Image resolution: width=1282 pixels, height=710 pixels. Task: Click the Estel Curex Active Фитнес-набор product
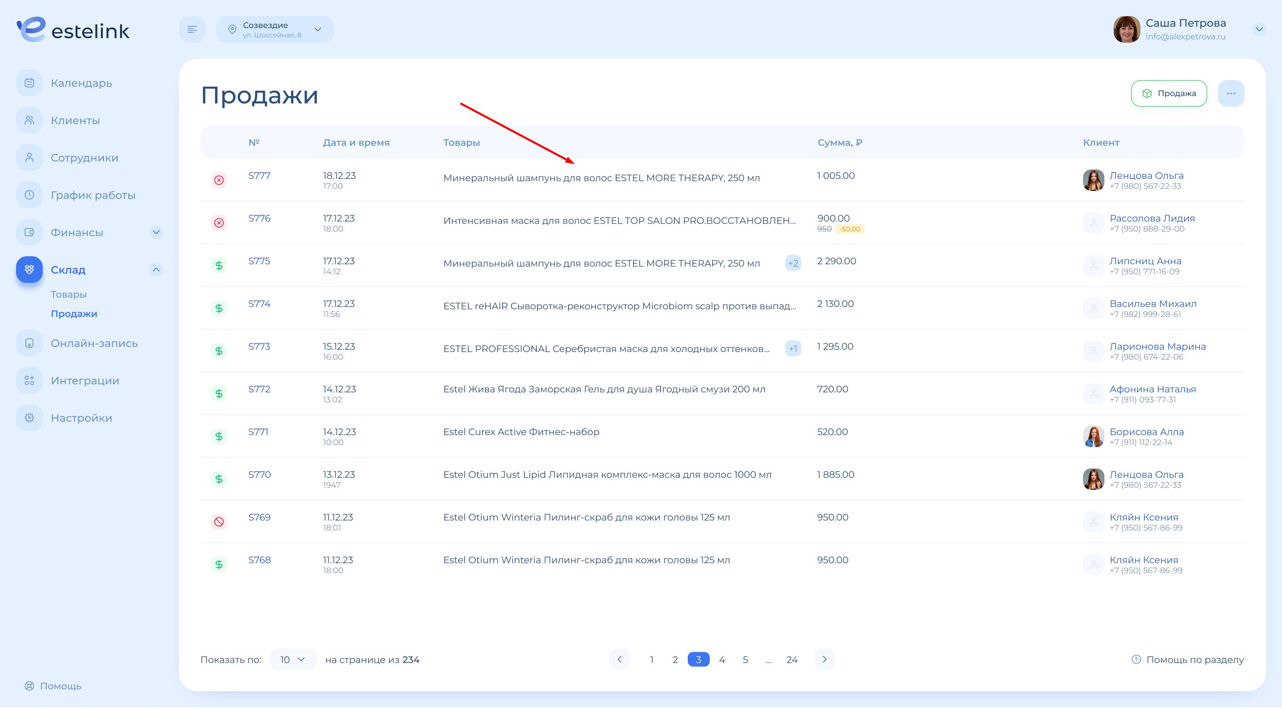point(521,432)
